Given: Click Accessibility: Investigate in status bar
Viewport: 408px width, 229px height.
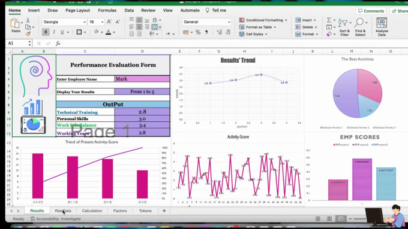Looking at the screenshot, I should (56, 219).
